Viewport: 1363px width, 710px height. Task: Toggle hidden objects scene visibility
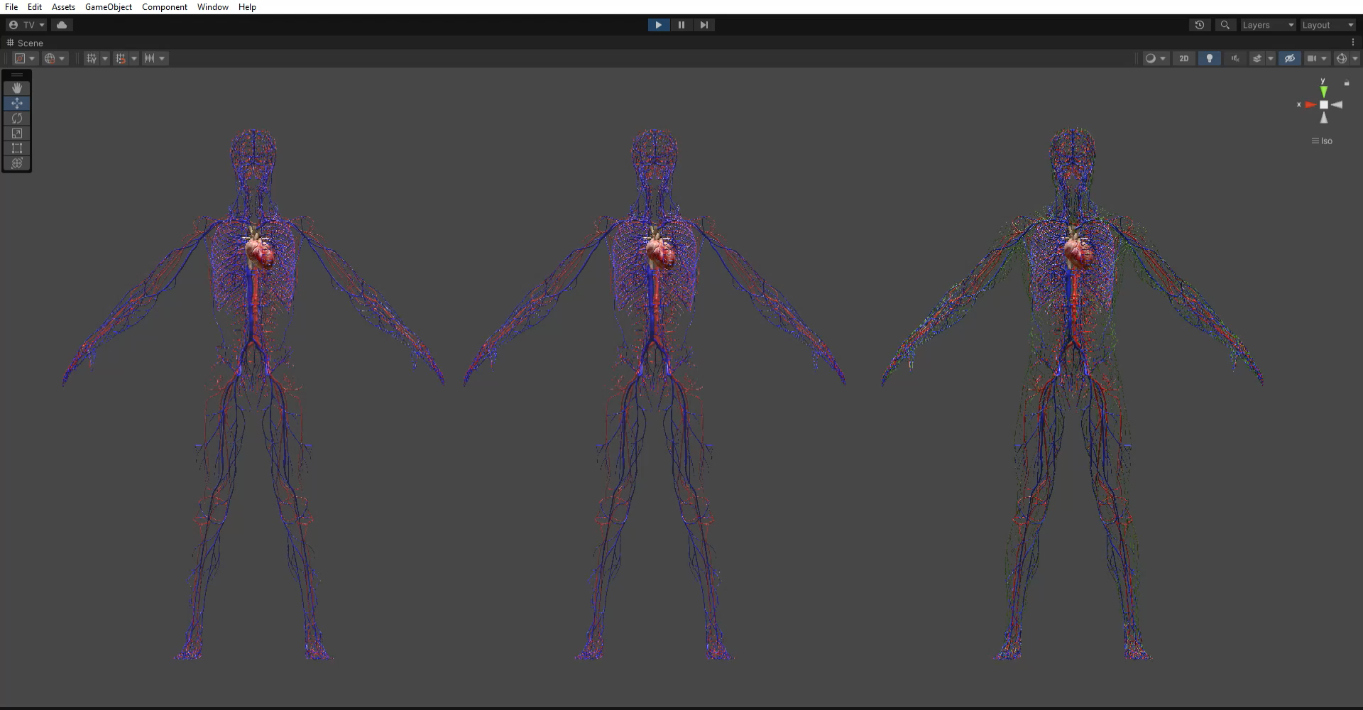click(x=1289, y=58)
